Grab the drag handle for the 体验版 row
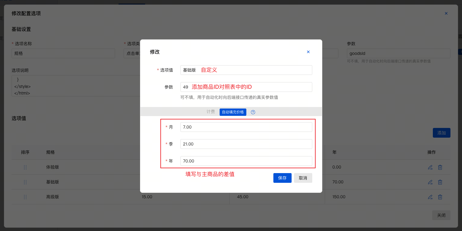This screenshot has width=462, height=231. (x=25, y=167)
